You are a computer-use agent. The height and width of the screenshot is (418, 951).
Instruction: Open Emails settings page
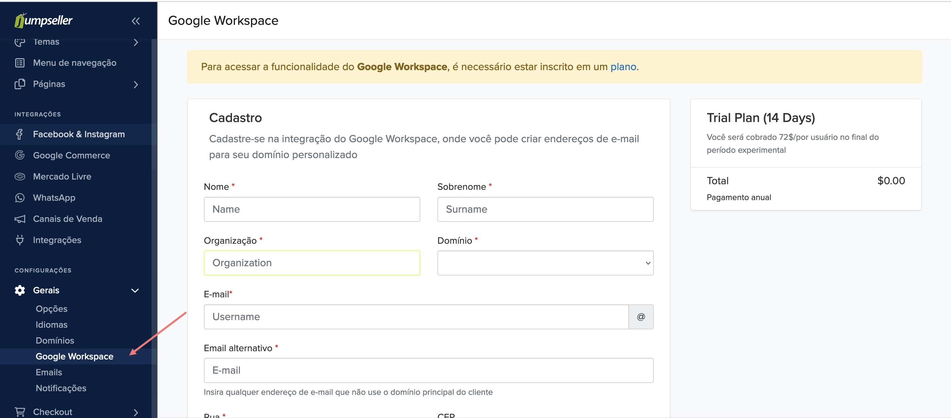click(49, 372)
